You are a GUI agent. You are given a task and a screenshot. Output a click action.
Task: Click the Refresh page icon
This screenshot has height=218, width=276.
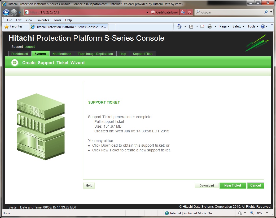183,12
